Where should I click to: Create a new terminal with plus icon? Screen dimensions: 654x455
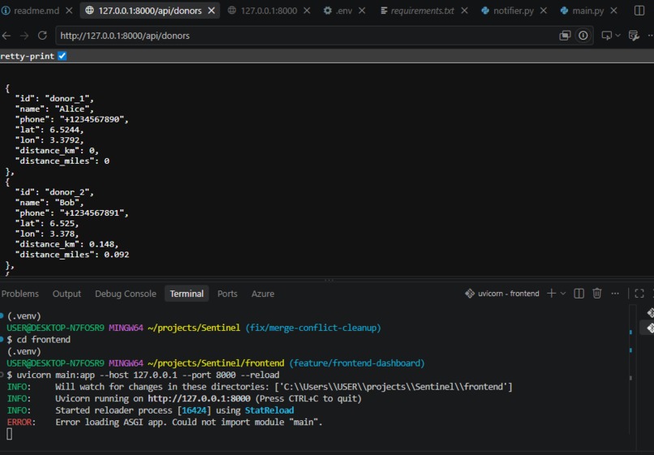552,294
